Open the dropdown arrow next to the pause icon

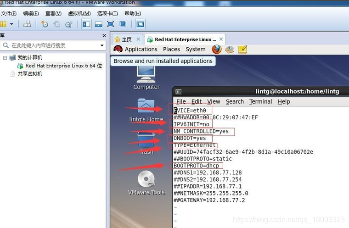pos(11,24)
